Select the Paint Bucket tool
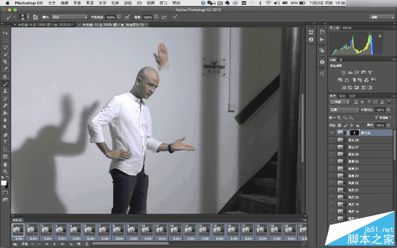 tap(5, 113)
